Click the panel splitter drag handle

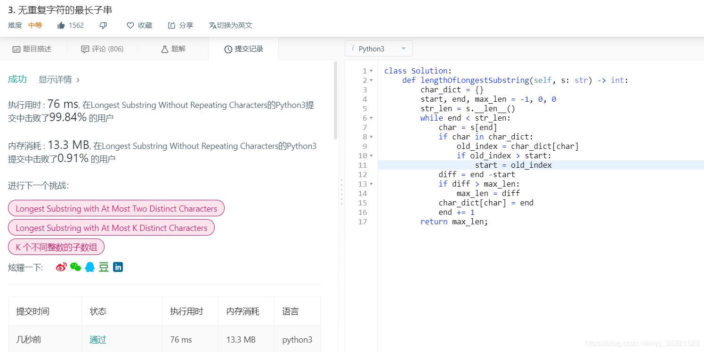342,192
